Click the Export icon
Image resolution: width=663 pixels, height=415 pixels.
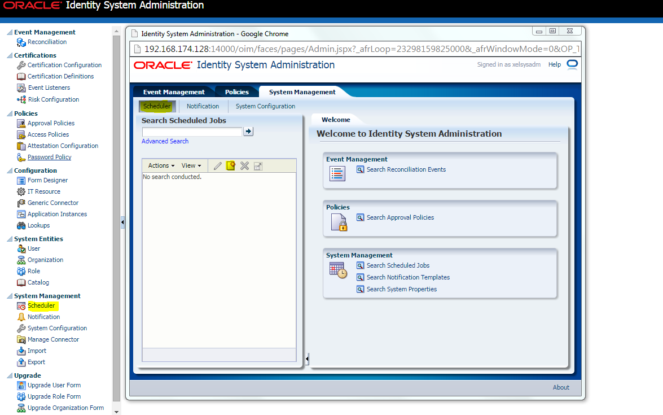click(21, 362)
